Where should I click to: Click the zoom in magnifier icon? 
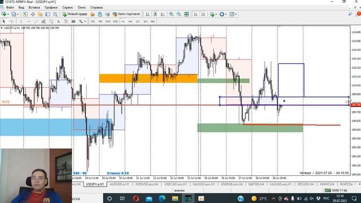171,14
